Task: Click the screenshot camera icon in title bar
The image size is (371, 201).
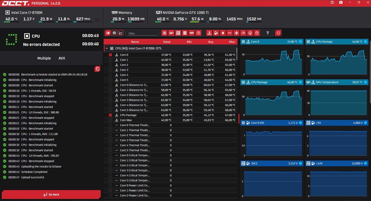Action: click(x=341, y=2)
